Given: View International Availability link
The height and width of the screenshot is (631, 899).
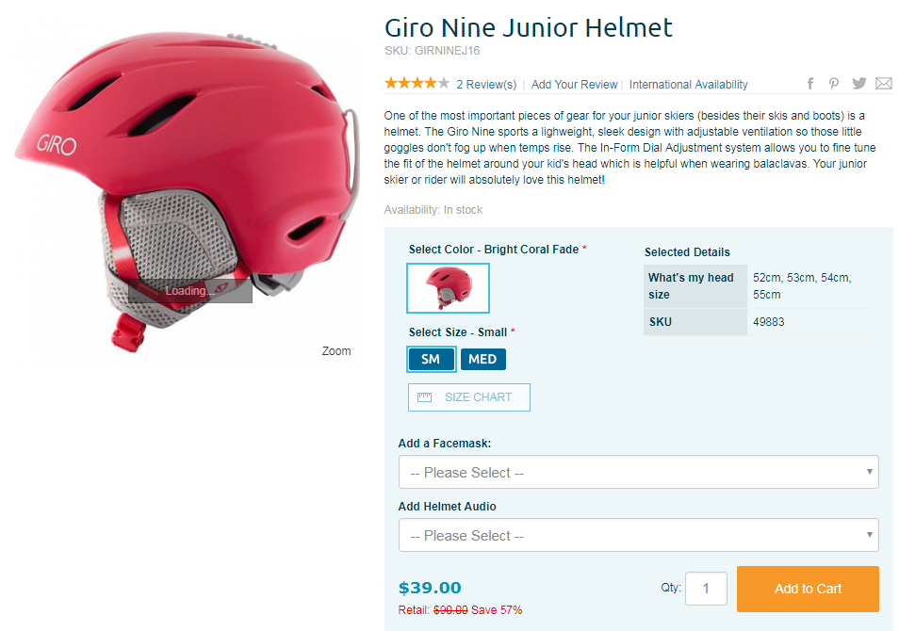Looking at the screenshot, I should coord(689,85).
